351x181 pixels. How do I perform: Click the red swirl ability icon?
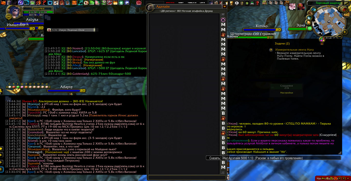pyautogui.click(x=139, y=3)
